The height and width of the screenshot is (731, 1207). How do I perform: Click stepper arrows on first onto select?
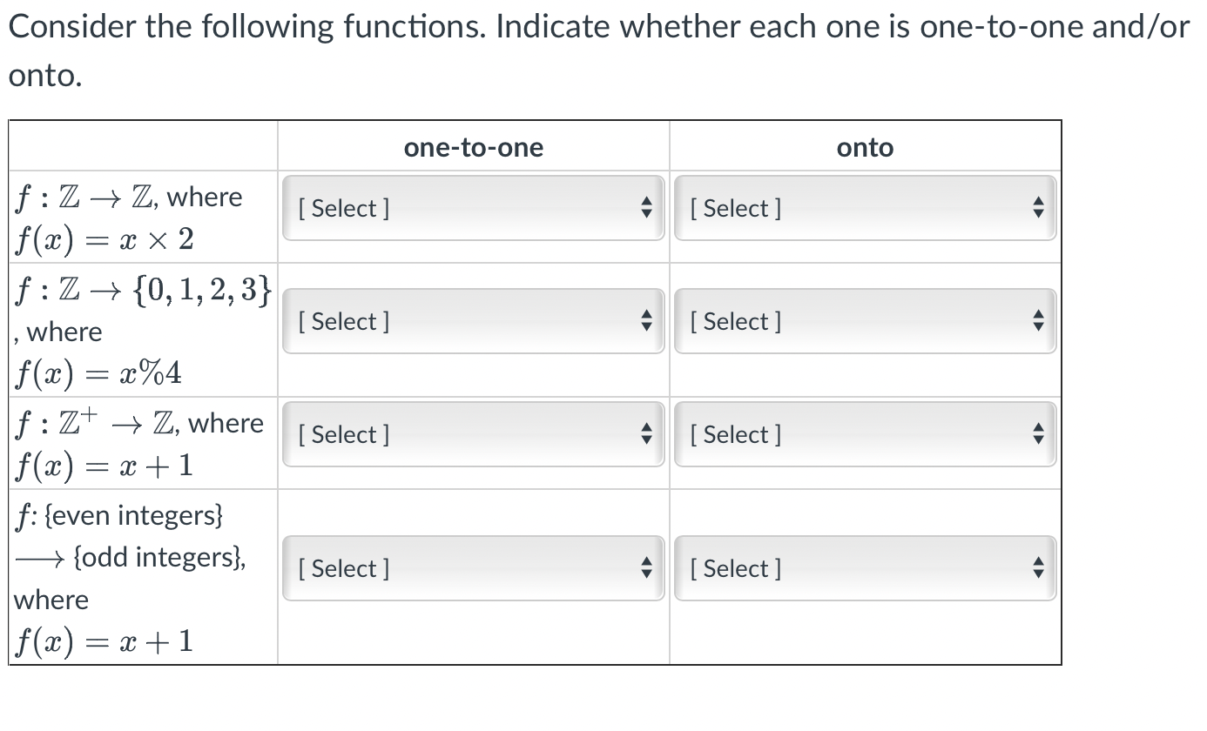point(1038,208)
